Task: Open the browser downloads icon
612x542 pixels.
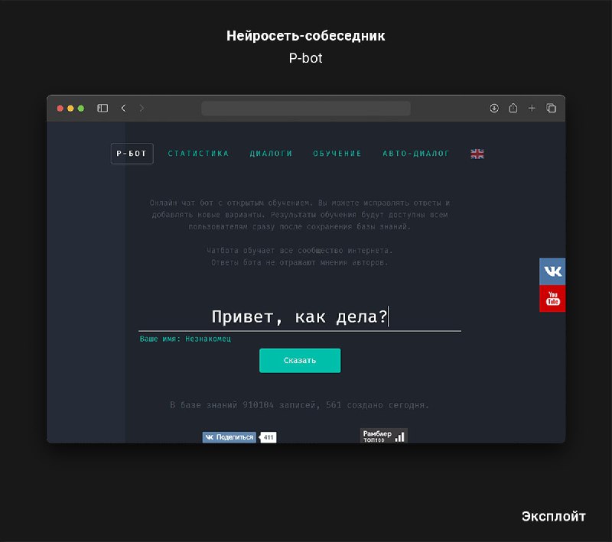Action: 494,109
